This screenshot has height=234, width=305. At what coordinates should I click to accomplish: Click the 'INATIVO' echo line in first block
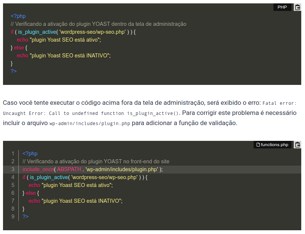pos(63,56)
